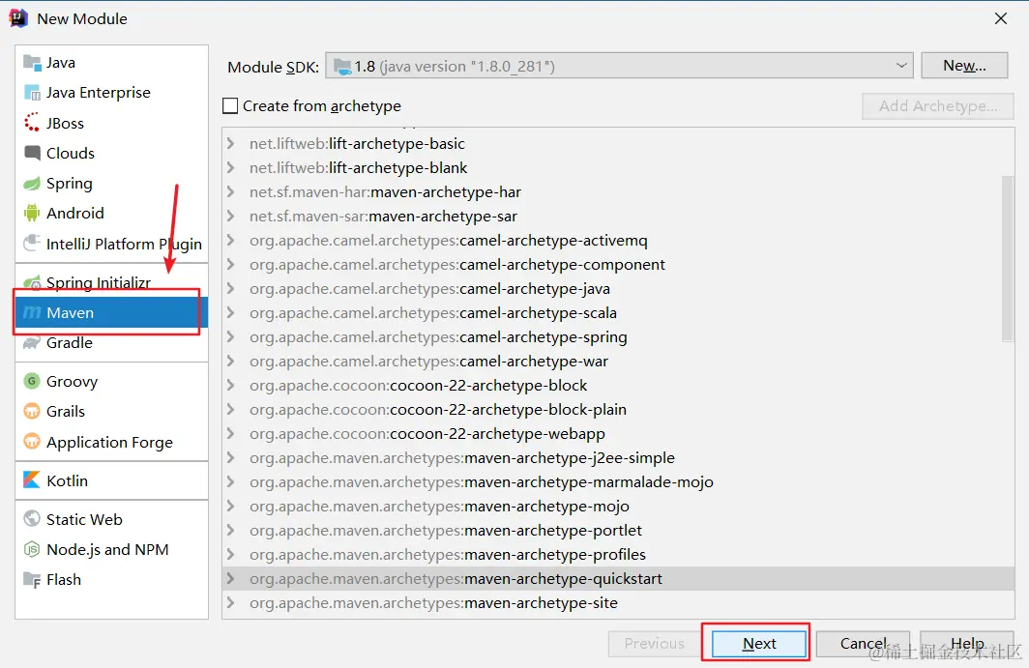
Task: Expand lift-archetype-blank chevron
Action: 230,167
